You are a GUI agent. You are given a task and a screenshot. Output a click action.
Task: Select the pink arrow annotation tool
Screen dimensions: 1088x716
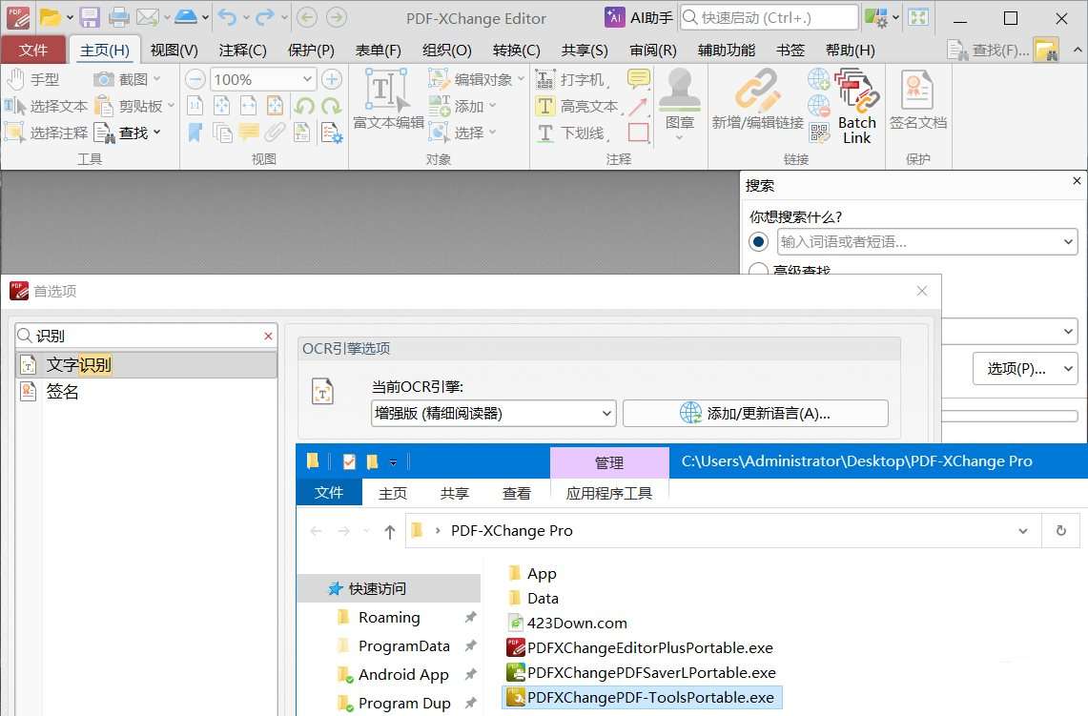(x=638, y=106)
